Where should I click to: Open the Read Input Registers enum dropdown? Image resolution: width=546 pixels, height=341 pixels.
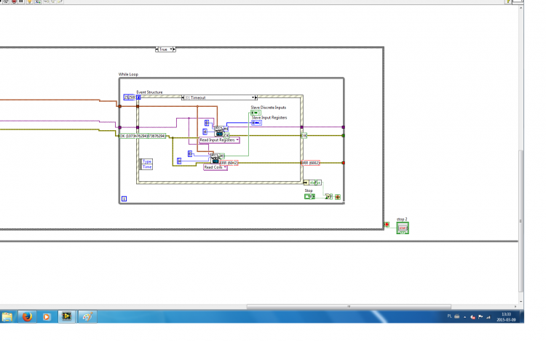(219, 140)
